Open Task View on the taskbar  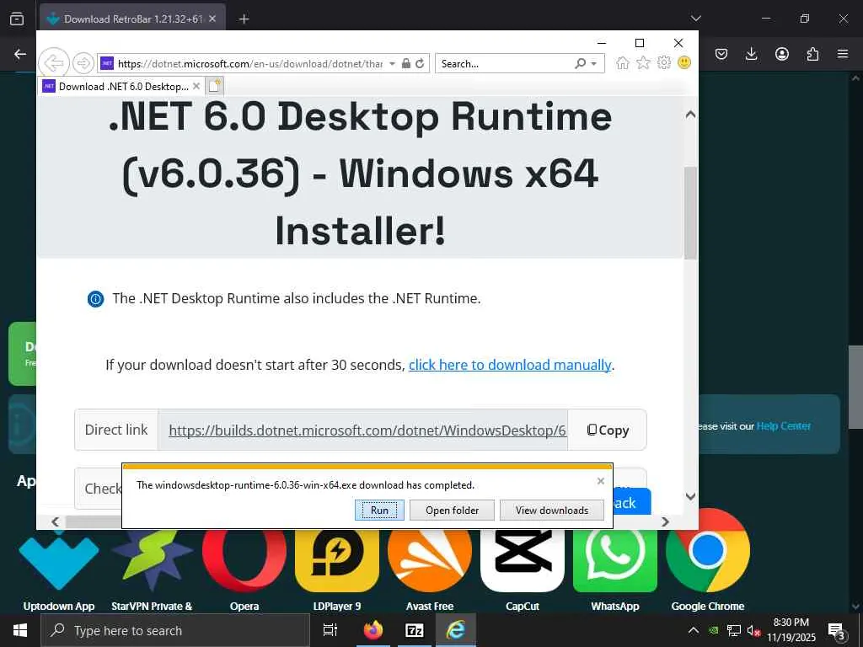(330, 630)
